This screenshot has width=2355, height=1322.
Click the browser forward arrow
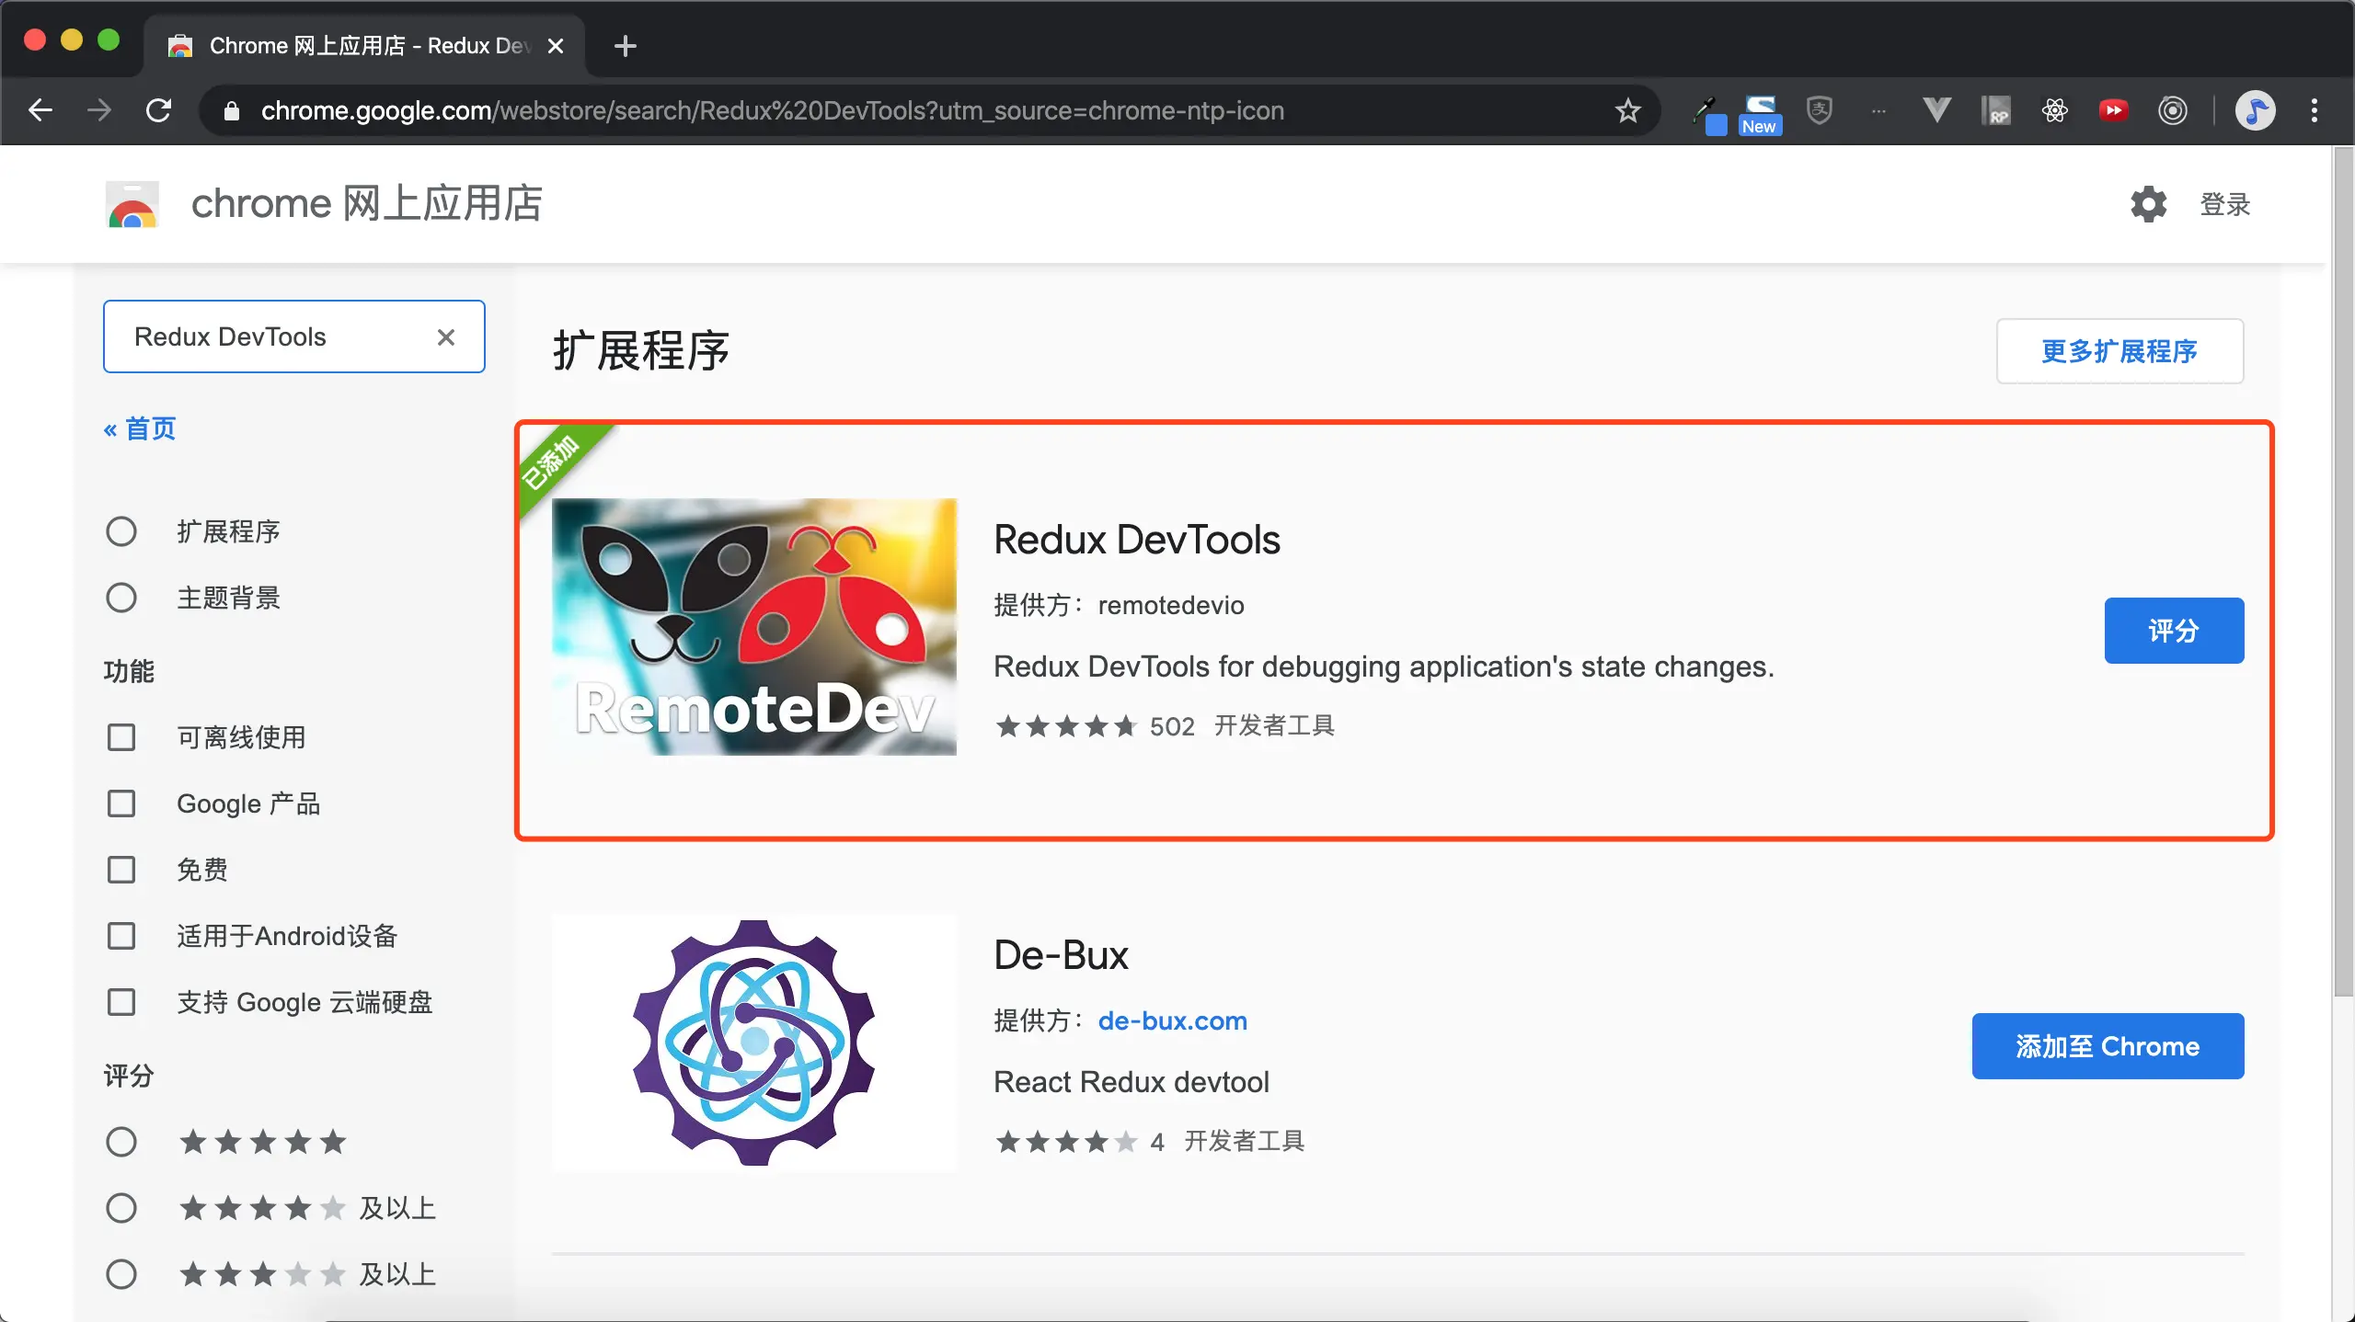pos(99,110)
